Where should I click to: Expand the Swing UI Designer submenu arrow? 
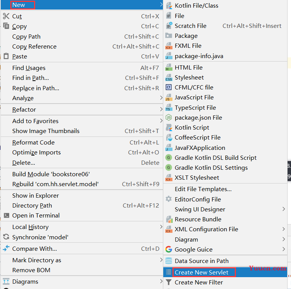(x=284, y=209)
